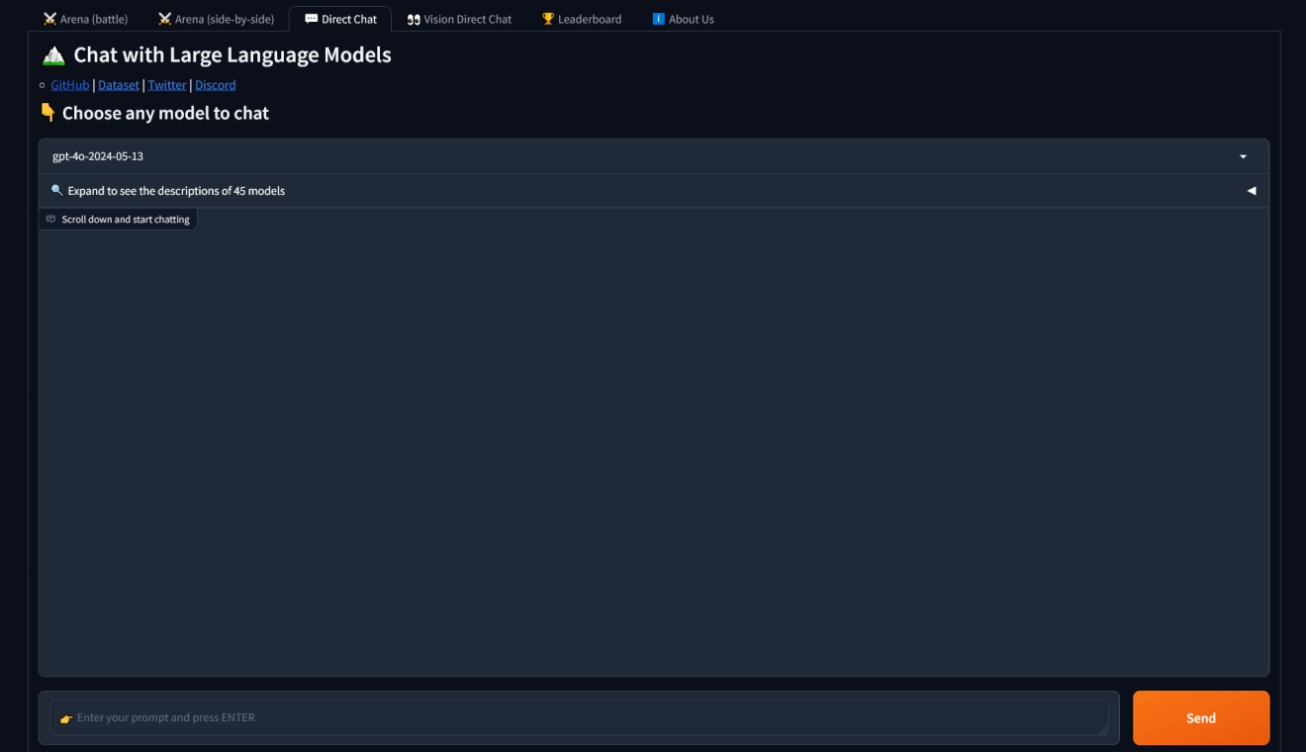Click the crossed swords icon on Arena battle tab
The width and height of the screenshot is (1306, 752).
pos(47,18)
